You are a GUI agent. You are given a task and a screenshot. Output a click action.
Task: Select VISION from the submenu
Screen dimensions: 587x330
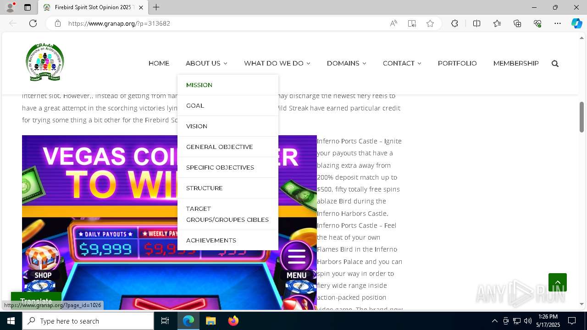[x=228, y=126]
